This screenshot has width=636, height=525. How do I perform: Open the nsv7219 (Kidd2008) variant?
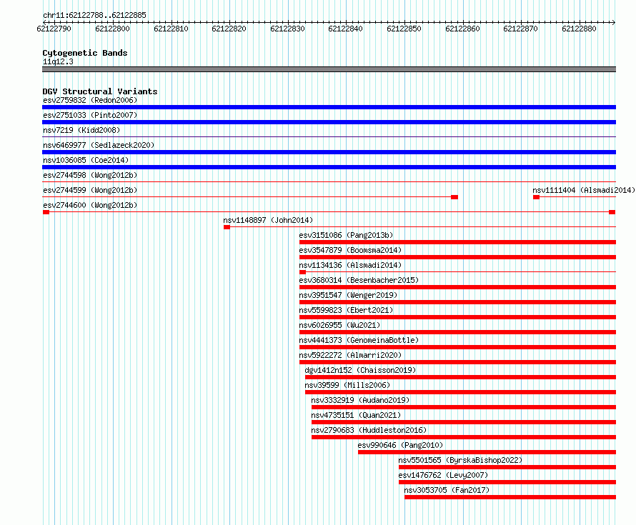click(81, 130)
